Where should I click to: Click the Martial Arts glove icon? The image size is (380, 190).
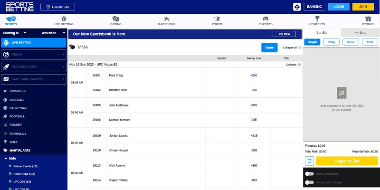[5, 150]
